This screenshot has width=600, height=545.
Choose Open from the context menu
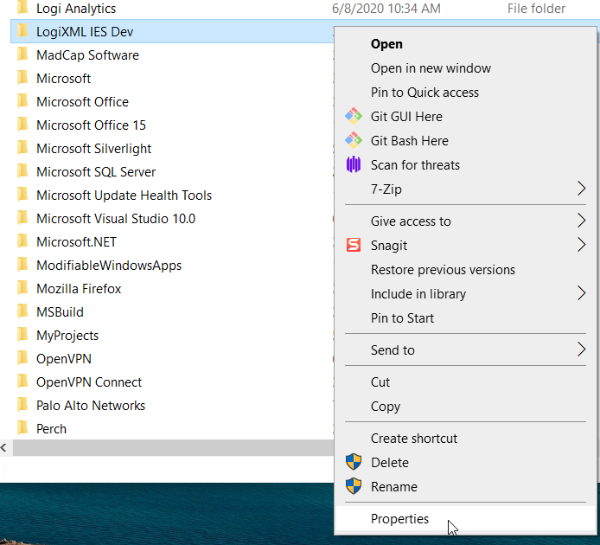[466, 44]
